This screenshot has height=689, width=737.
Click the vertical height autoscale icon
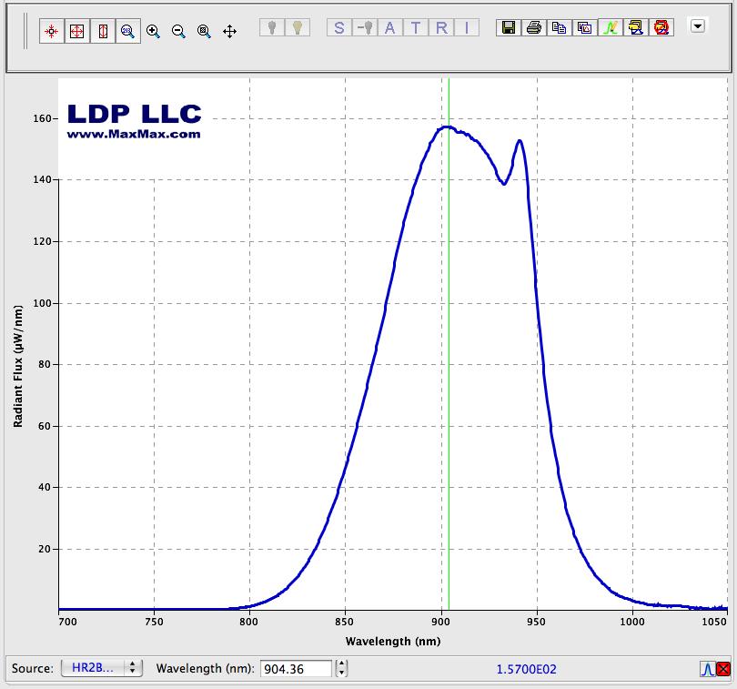[103, 32]
